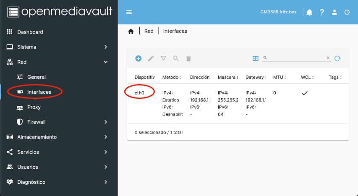This screenshot has height=196, width=358.
Task: Click the triangle toolbar icon
Action: (164, 59)
